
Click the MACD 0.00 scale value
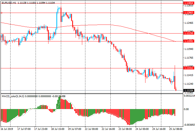186,109
